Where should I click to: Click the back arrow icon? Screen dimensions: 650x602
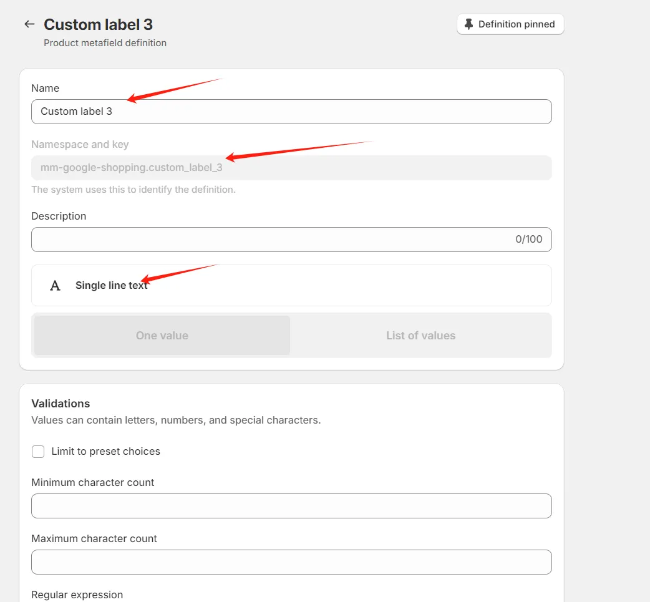coord(29,24)
